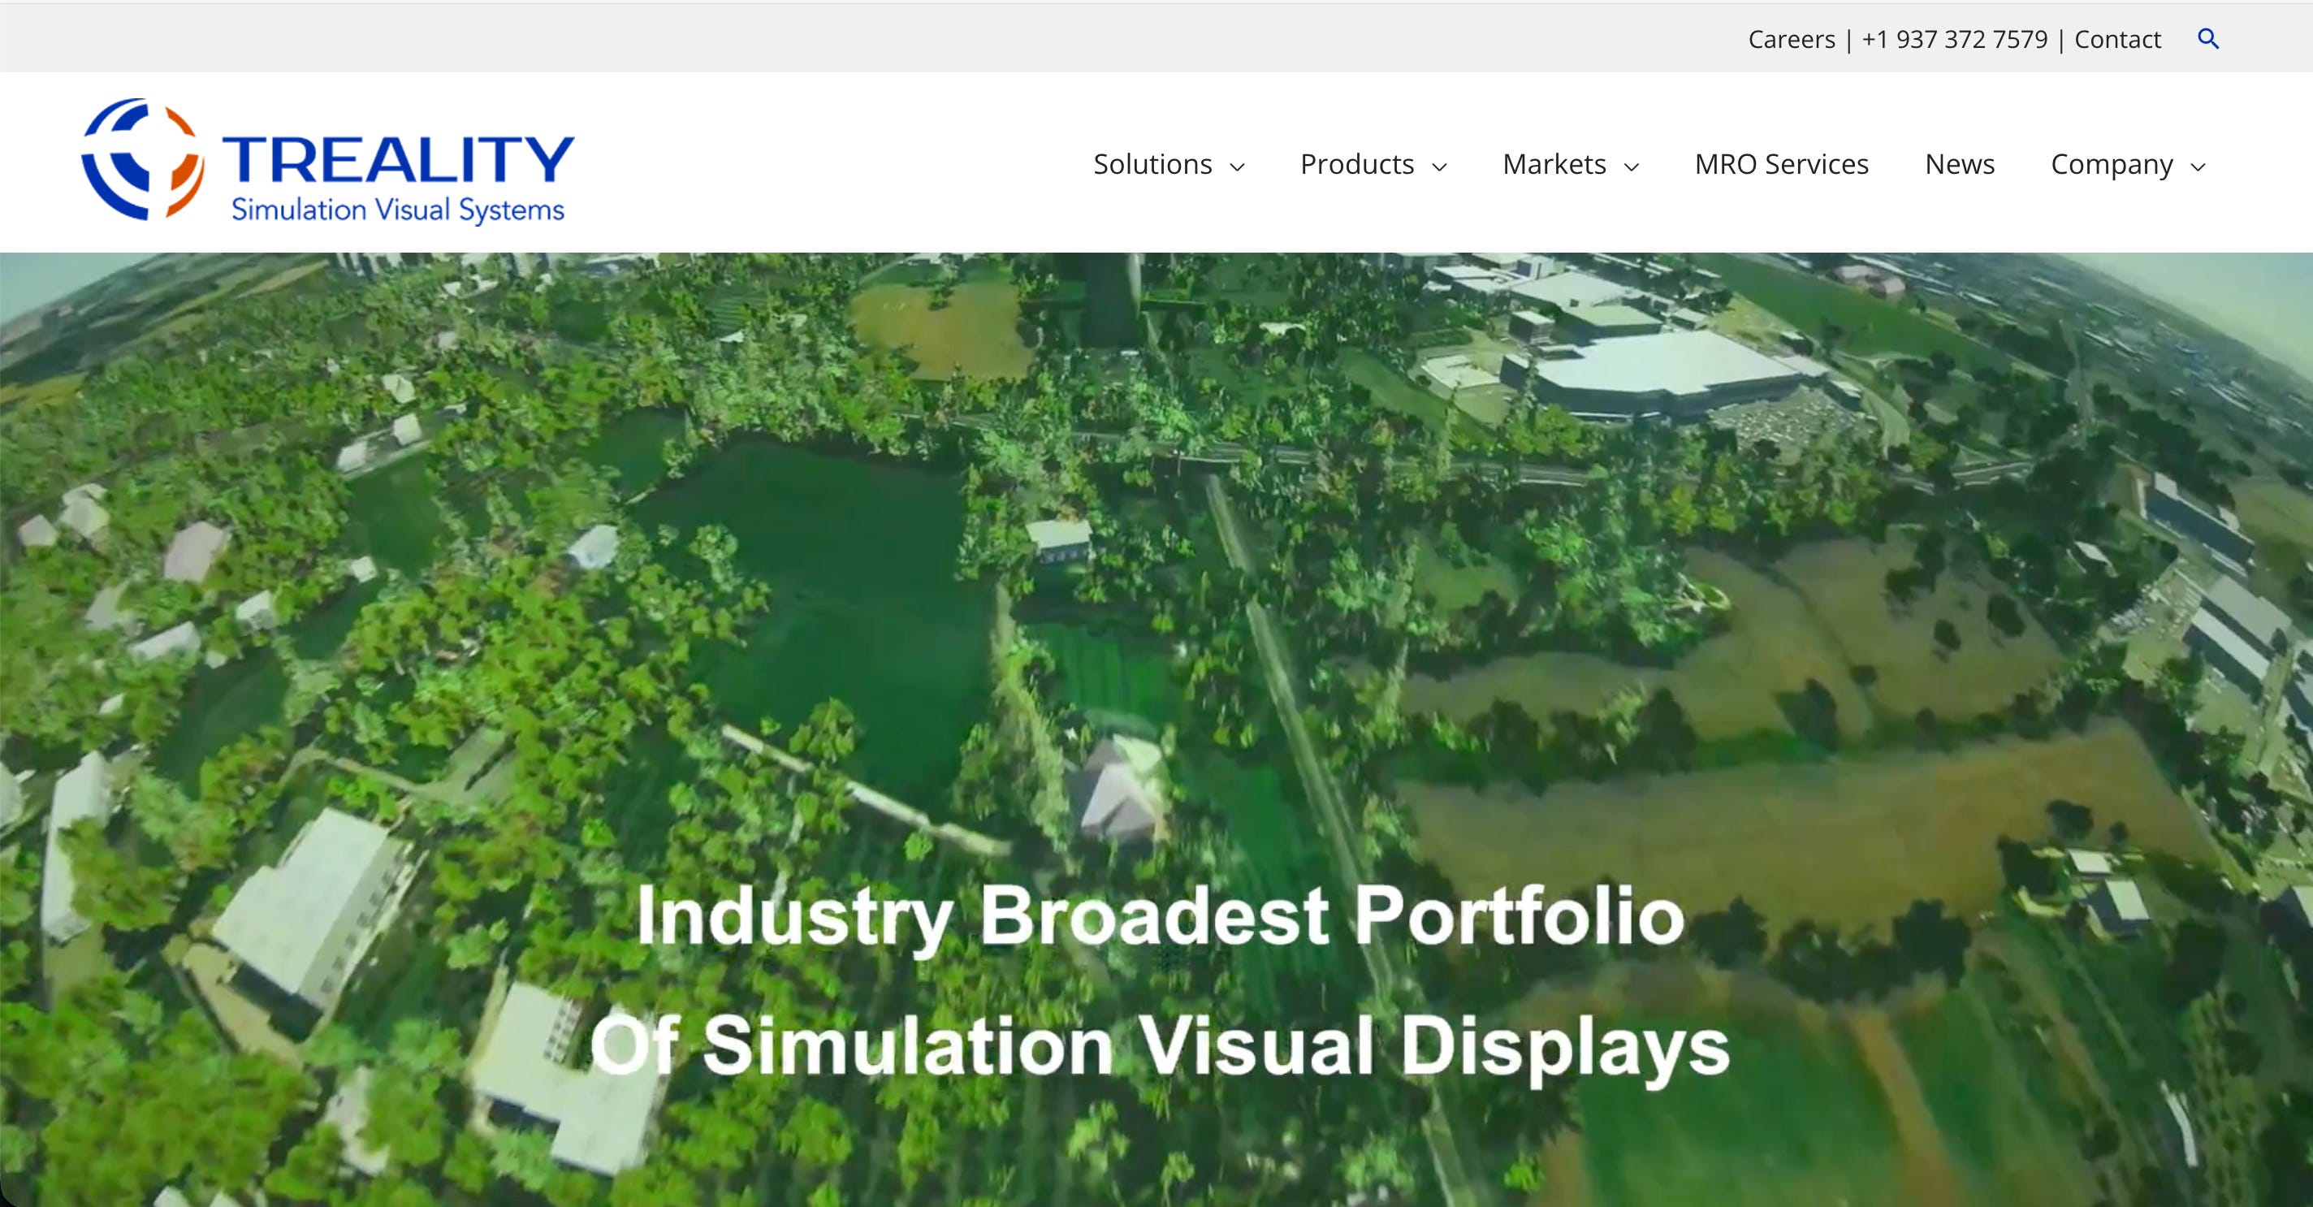2313x1207 pixels.
Task: Go to MRO Services page
Action: (x=1781, y=164)
